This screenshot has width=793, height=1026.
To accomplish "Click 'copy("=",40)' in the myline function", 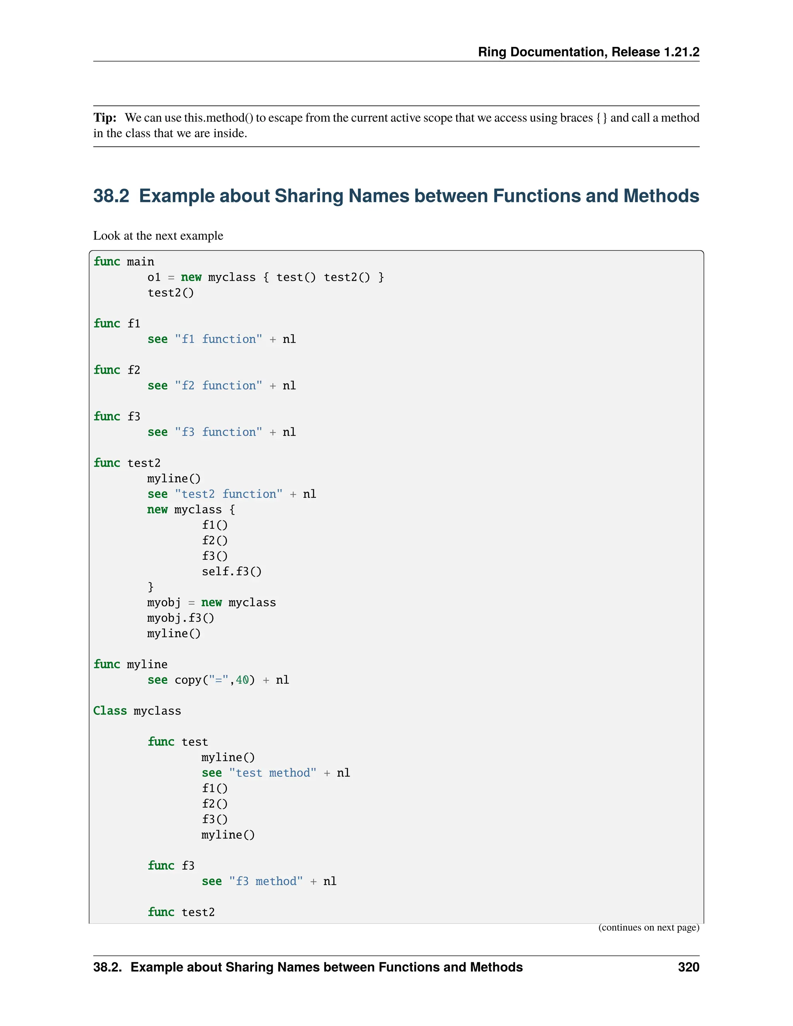I will point(215,680).
